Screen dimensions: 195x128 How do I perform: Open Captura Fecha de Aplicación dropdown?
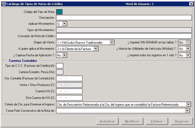(65, 55)
